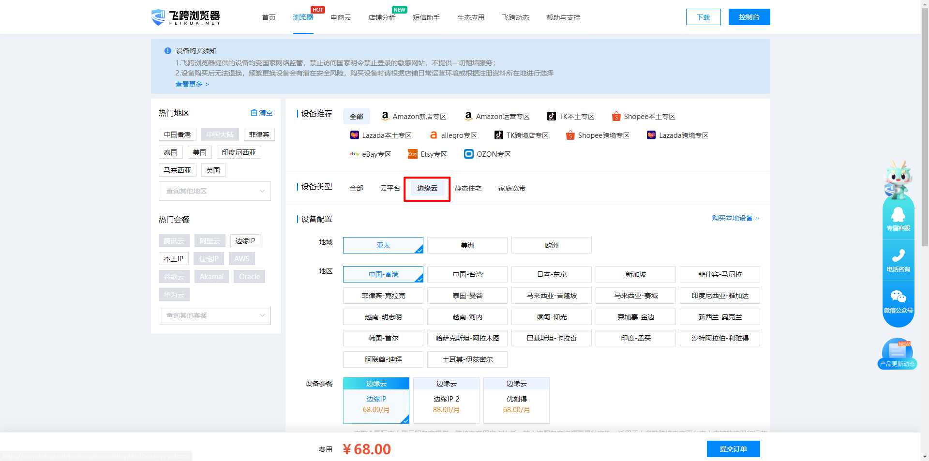Open the 首页 nav item
This screenshot has width=929, height=461.
269,17
